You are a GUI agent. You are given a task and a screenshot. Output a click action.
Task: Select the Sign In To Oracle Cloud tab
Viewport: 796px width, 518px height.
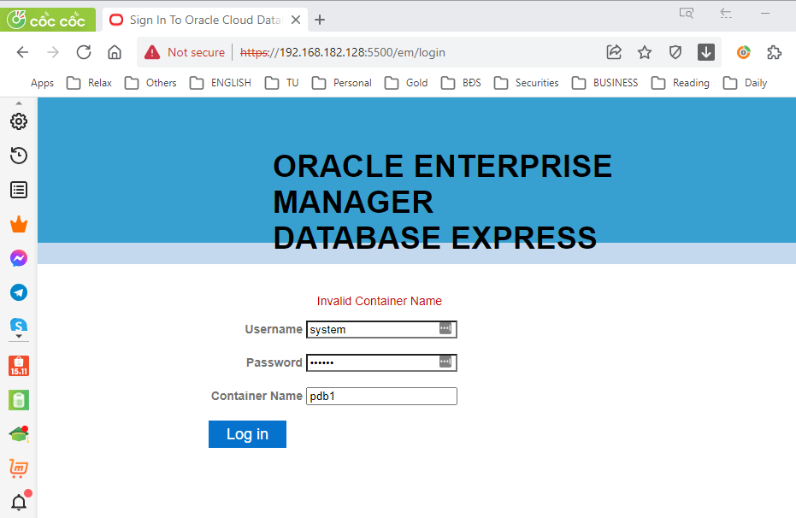click(205, 20)
